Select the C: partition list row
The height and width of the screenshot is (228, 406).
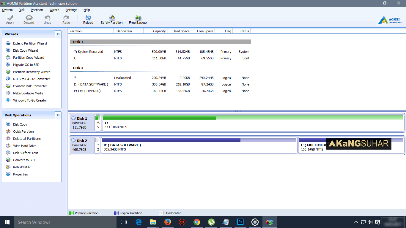tap(160, 58)
